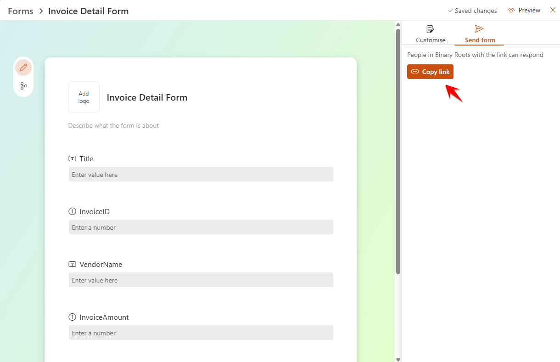
Task: Open the branching logic icon
Action: pyautogui.click(x=23, y=86)
